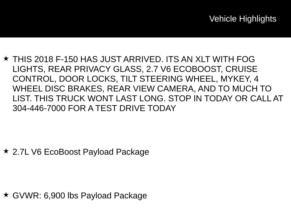
Task: Select the GVWR: 6,900 lbs Payload Package line
Action: 80,196
